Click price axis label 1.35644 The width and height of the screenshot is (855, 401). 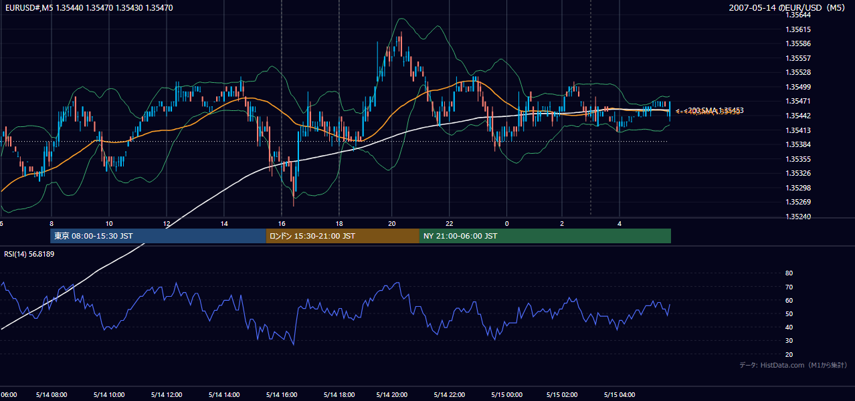coord(799,15)
